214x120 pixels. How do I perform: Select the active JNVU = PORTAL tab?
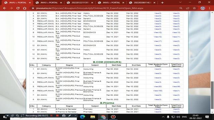[17, 3]
